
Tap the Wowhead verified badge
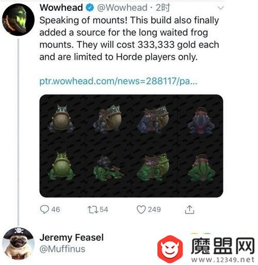coord(90,8)
